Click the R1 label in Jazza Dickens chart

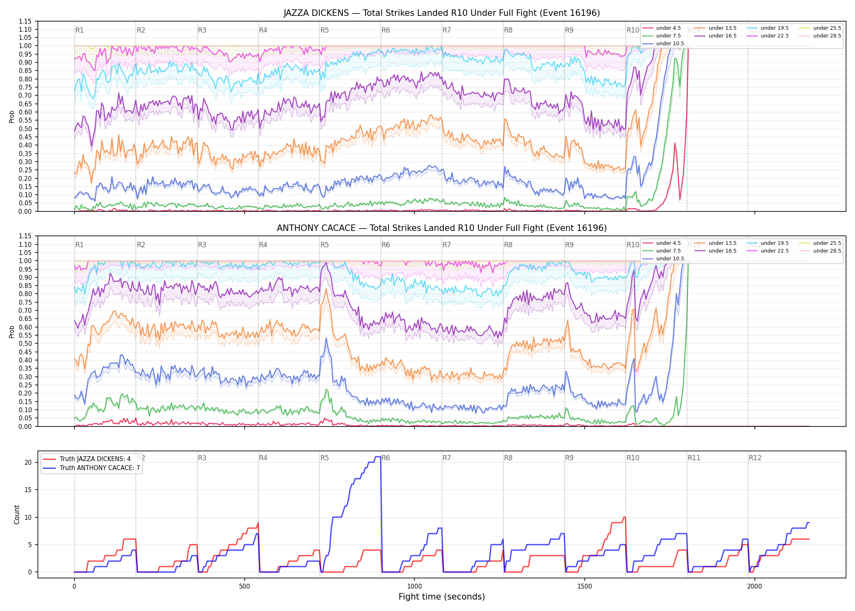(x=79, y=30)
